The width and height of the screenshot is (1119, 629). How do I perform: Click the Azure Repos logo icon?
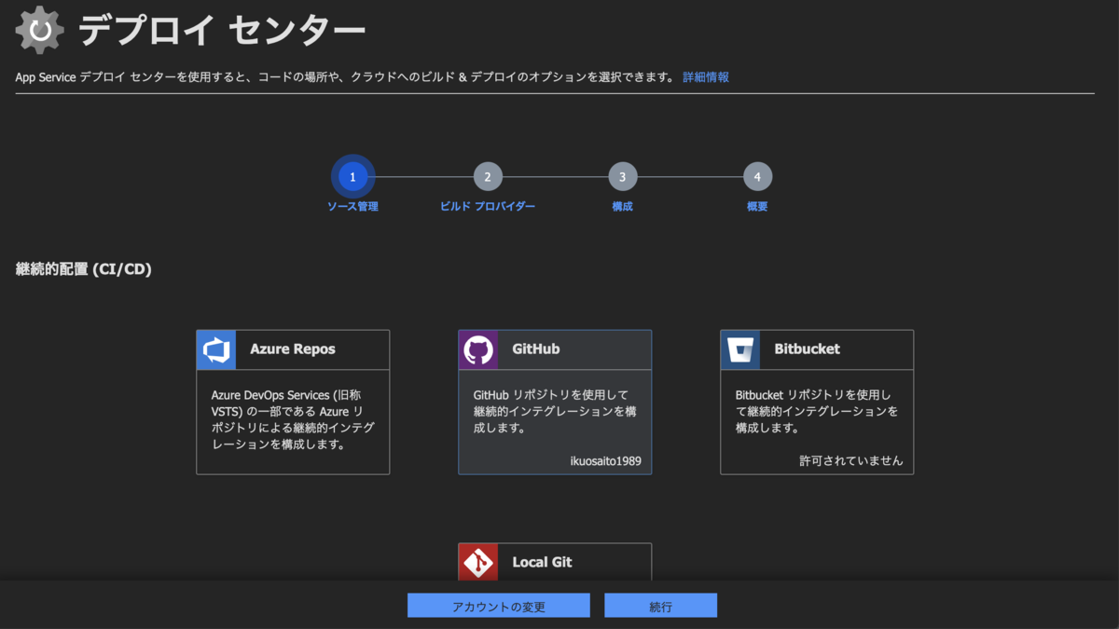pyautogui.click(x=216, y=349)
